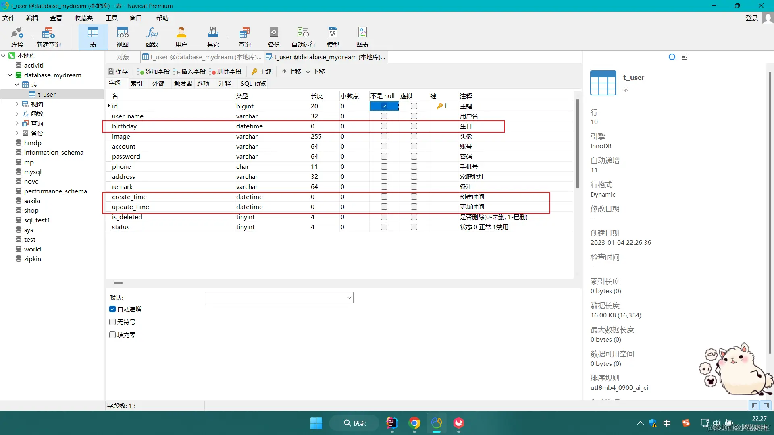The image size is (774, 435).
Task: Enable the Unsigned checkbox
Action: click(112, 322)
